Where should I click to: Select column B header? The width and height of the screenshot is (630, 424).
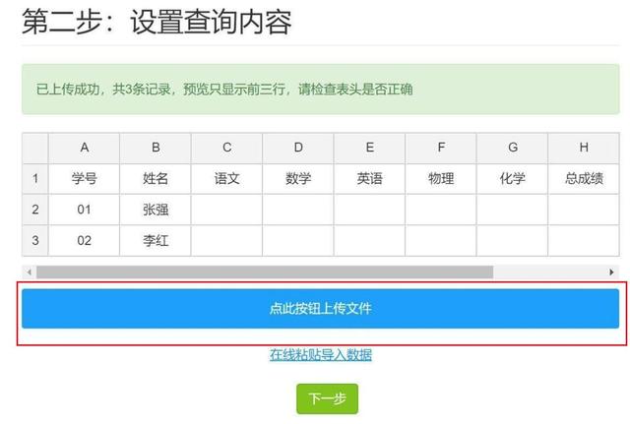(x=156, y=148)
